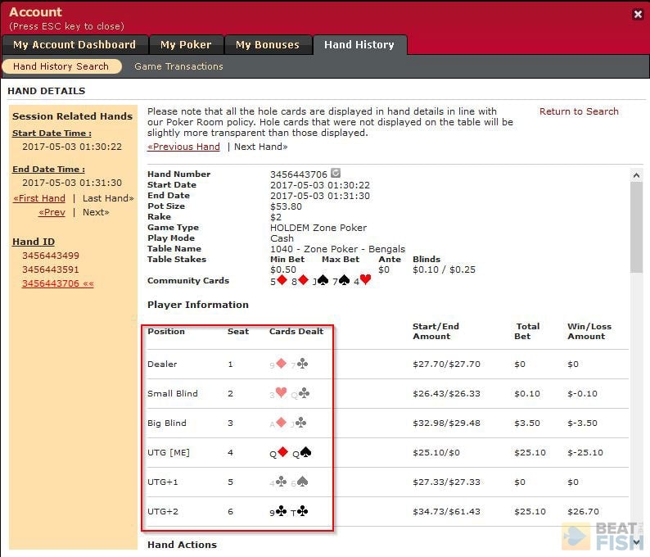Click UTG [ME] Queen of diamonds card
Image resolution: width=650 pixels, height=557 pixels.
tap(279, 452)
